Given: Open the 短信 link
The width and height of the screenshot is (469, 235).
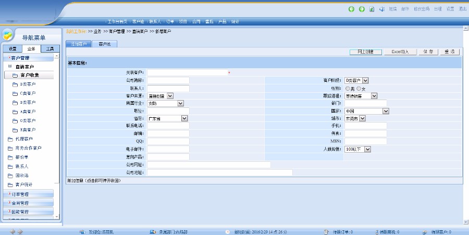Looking at the screenshot, I should [393, 9].
